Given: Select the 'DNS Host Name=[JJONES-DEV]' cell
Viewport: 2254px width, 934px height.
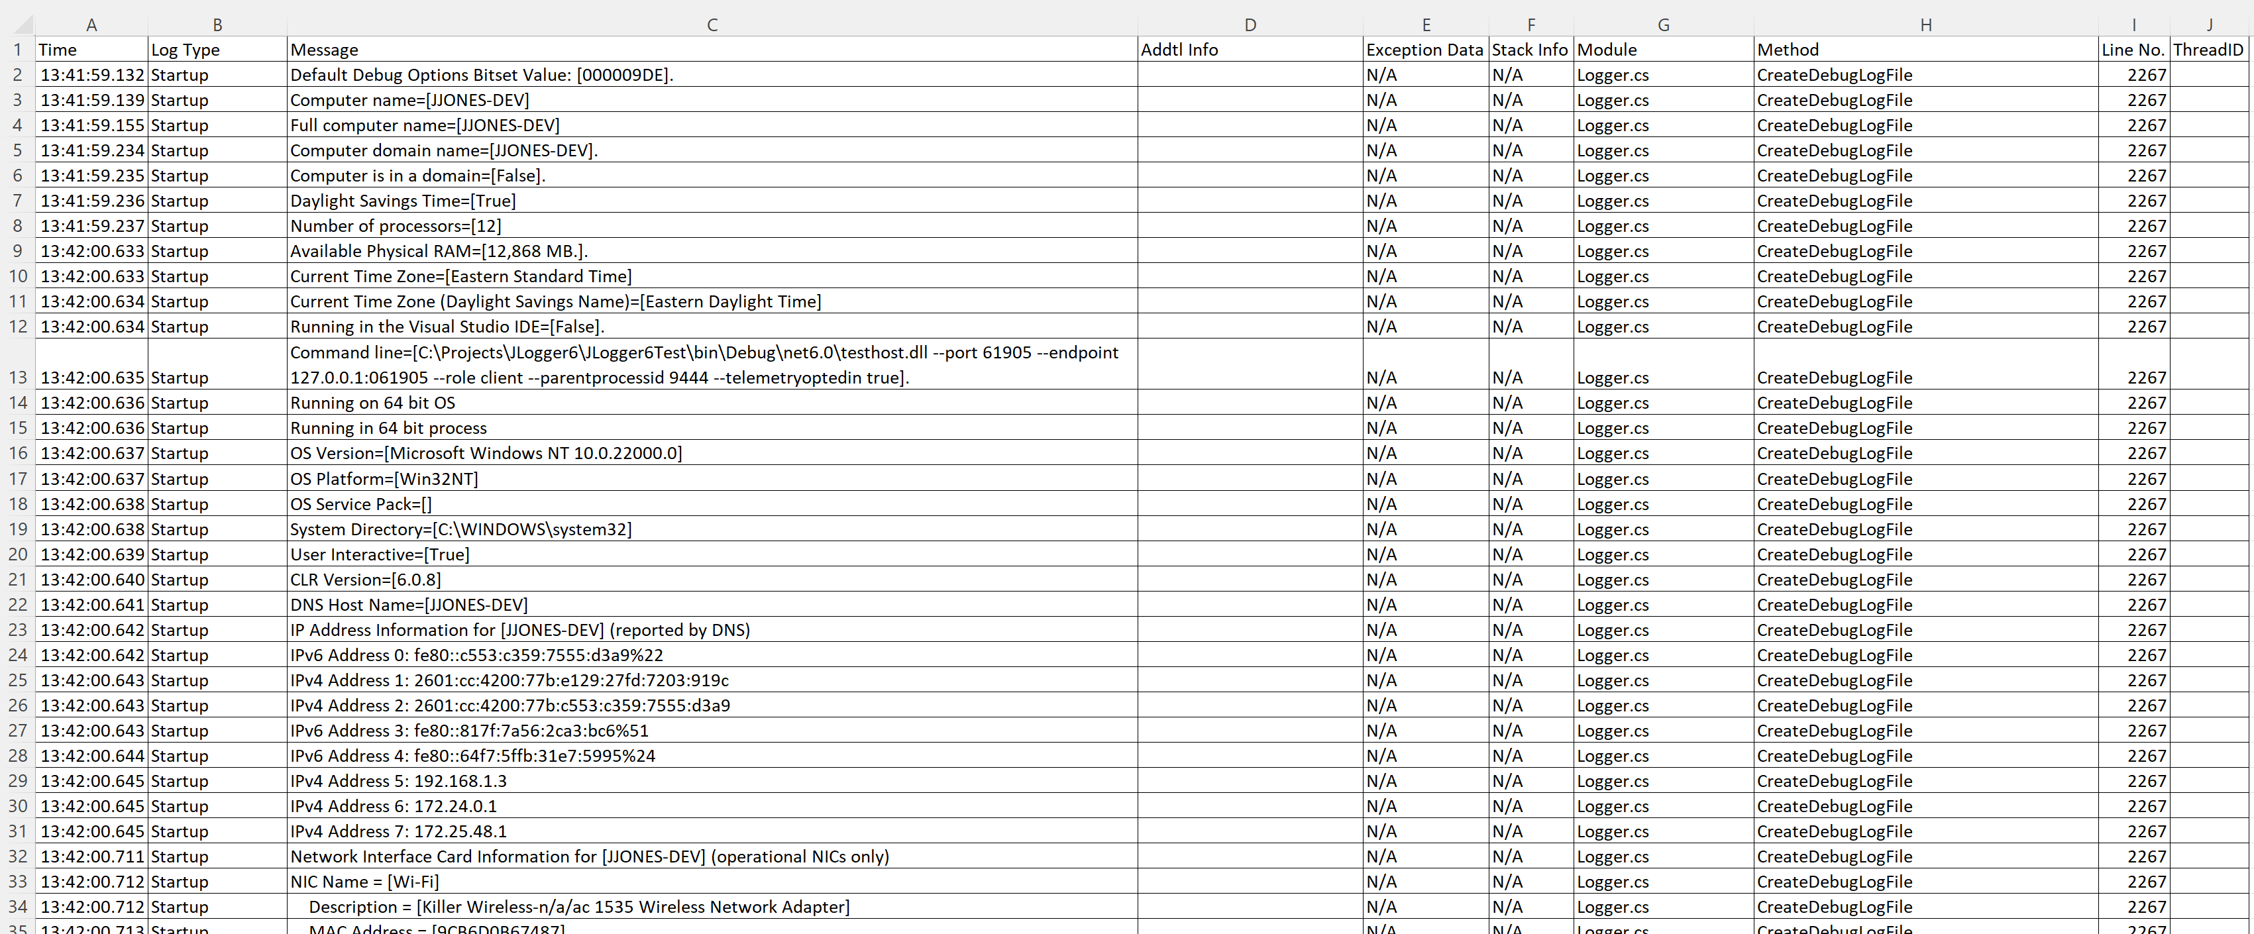Looking at the screenshot, I should pyautogui.click(x=712, y=605).
